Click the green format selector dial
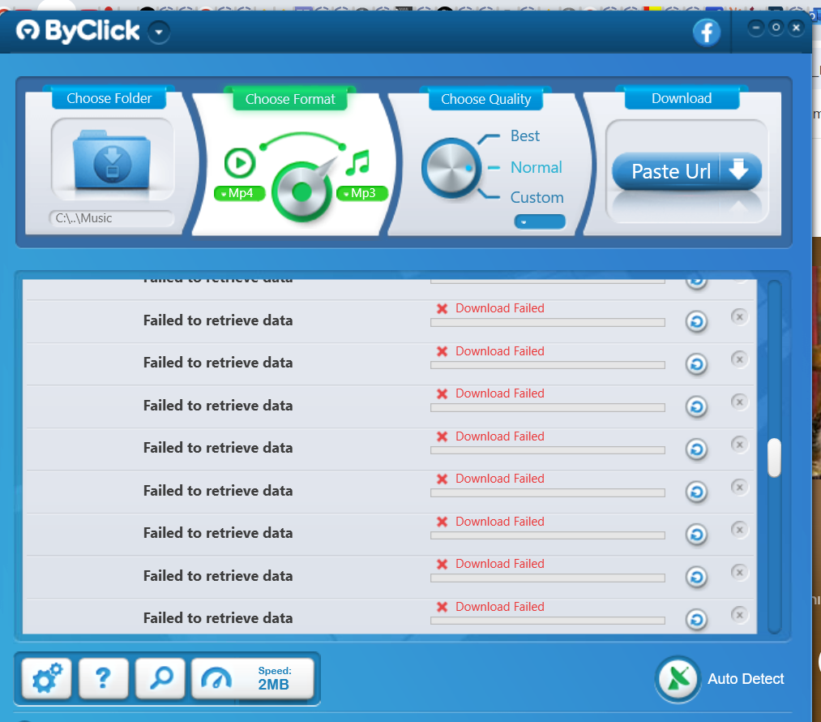Viewport: 821px width, 722px height. click(302, 191)
